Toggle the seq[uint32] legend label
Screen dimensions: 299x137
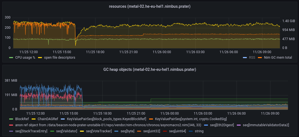(x=152, y=131)
